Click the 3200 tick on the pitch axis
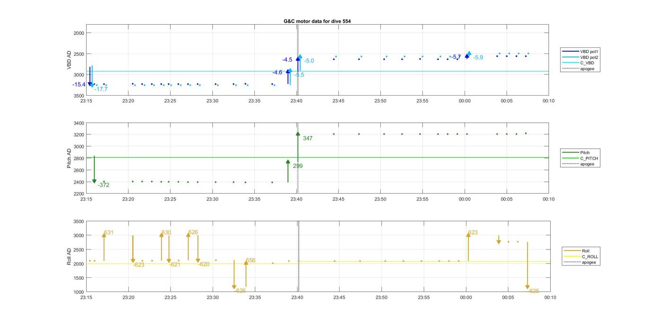The image size is (663, 328). point(78,135)
